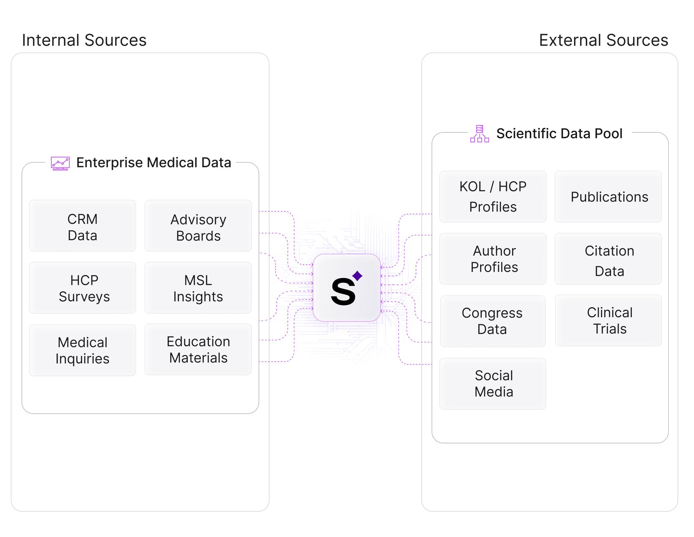Viewport: 694px width, 537px height.
Task: Select the Social Media tile
Action: [493, 383]
